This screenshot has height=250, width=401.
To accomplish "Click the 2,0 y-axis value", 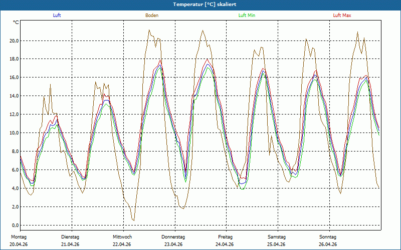I will pos(15,207).
